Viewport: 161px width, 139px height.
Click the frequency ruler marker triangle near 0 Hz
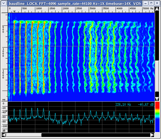tap(14, 11)
